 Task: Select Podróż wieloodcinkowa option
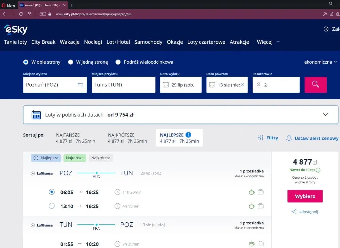pyautogui.click(x=118, y=62)
